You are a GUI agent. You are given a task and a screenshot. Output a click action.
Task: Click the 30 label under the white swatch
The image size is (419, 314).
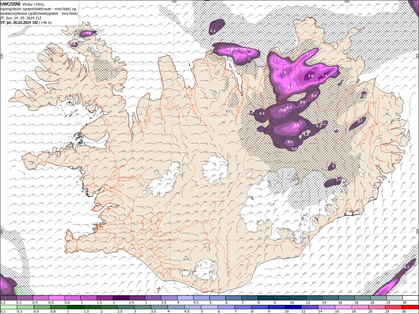click(404, 303)
